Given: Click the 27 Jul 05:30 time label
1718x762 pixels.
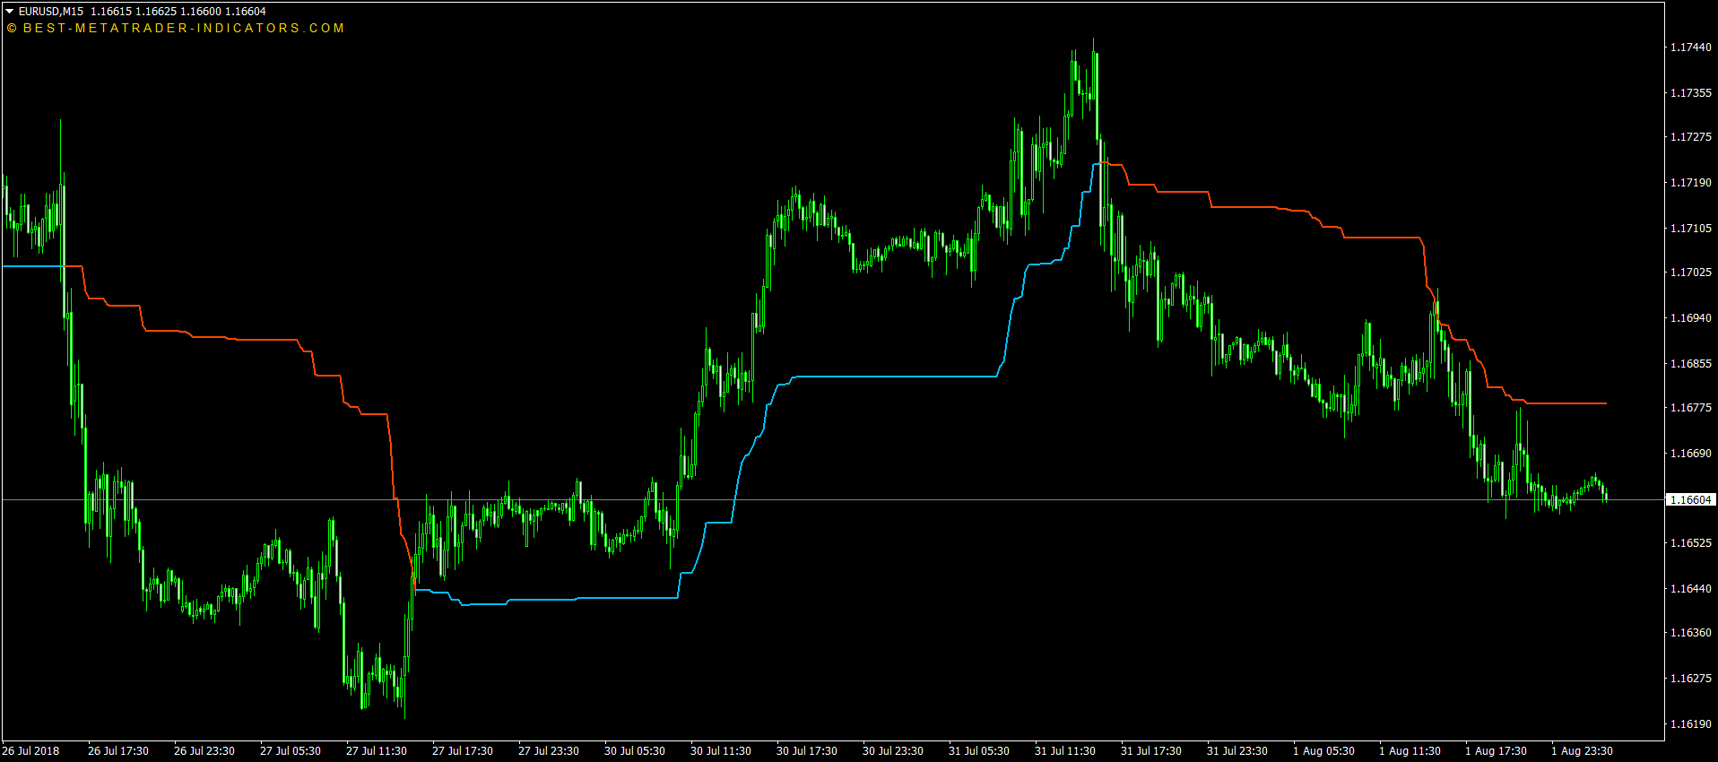Looking at the screenshot, I should [291, 751].
